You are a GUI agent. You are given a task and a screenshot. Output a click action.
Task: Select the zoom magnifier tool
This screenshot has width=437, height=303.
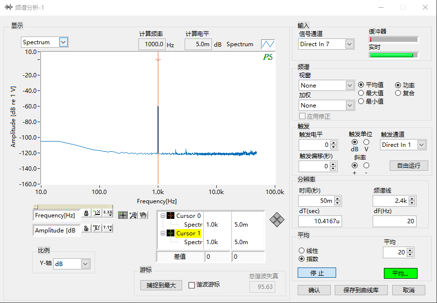[133, 215]
